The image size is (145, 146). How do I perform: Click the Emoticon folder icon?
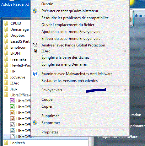coord(6,47)
